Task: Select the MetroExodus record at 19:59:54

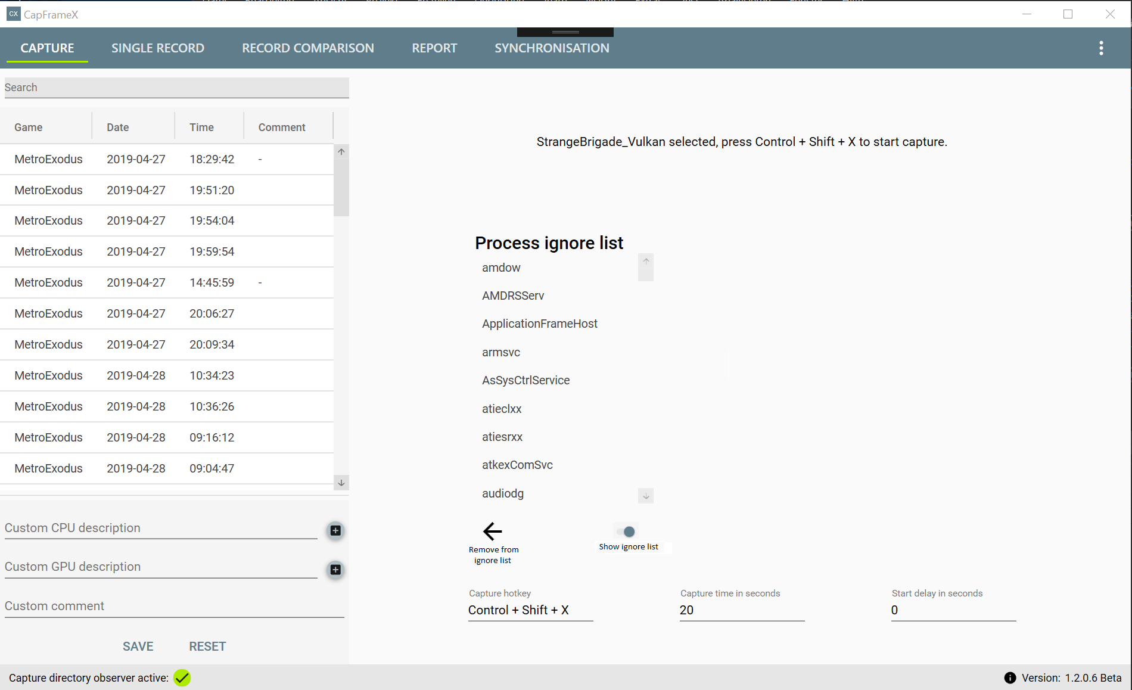Action: 167,251
